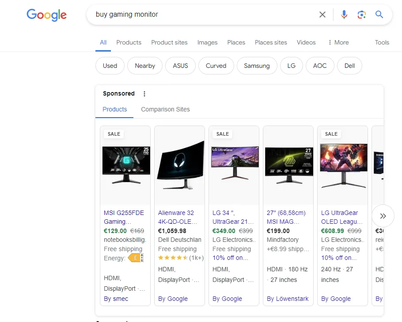The height and width of the screenshot is (322, 402).
Task: Open the MSI G255FDE Gaming product link
Action: pos(124,217)
